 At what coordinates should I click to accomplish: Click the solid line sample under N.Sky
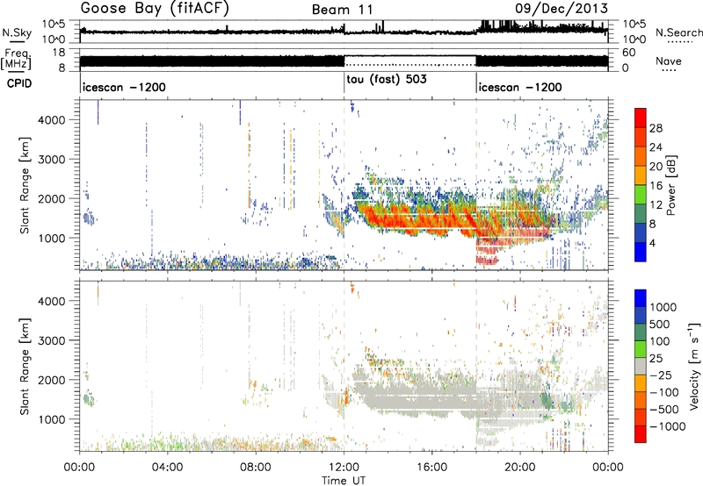17,41
